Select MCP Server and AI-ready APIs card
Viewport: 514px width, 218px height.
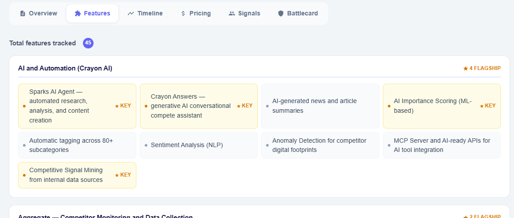coord(442,145)
